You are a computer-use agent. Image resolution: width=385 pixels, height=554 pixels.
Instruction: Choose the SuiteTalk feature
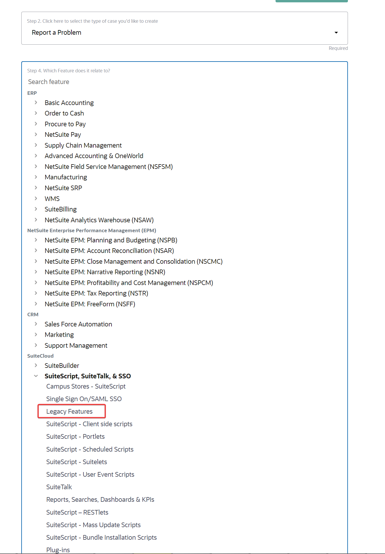pyautogui.click(x=59, y=487)
